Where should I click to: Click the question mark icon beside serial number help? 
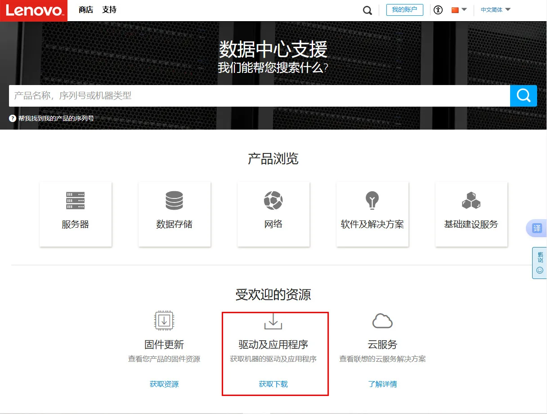coord(12,118)
